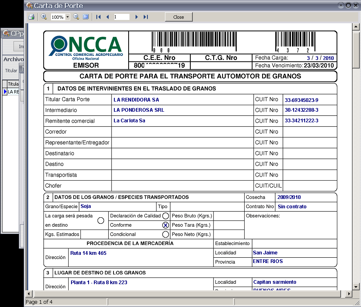Click horizontal scrollbar right arrow
Image resolution: width=361 pixels, height=307 pixels.
coord(349,294)
